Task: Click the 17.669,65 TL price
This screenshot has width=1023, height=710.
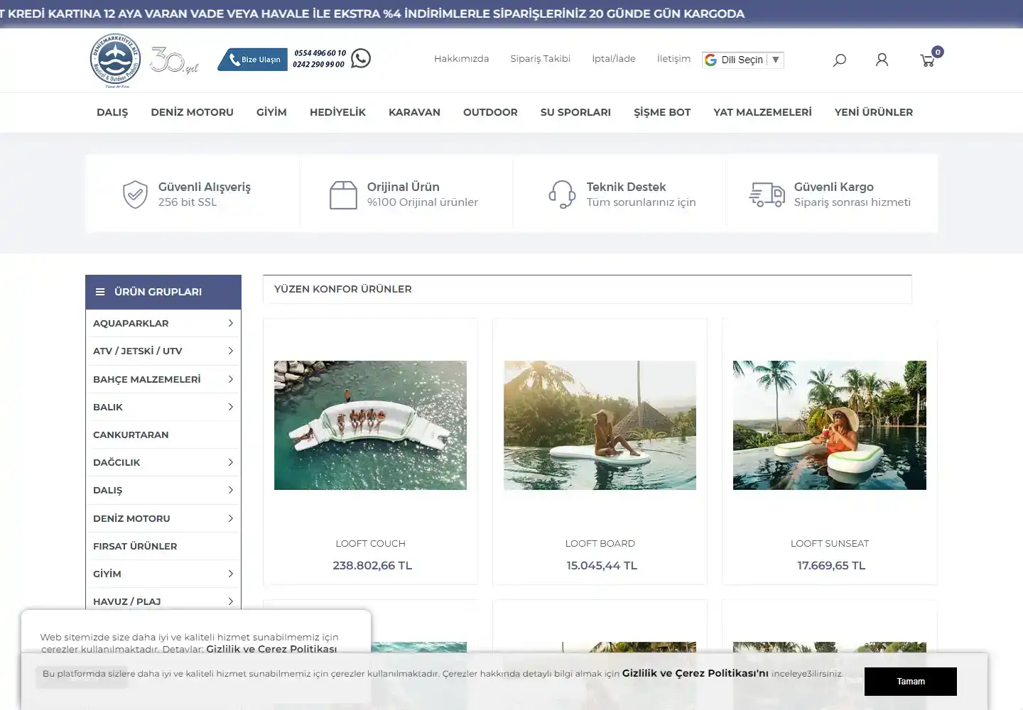Action: point(831,566)
